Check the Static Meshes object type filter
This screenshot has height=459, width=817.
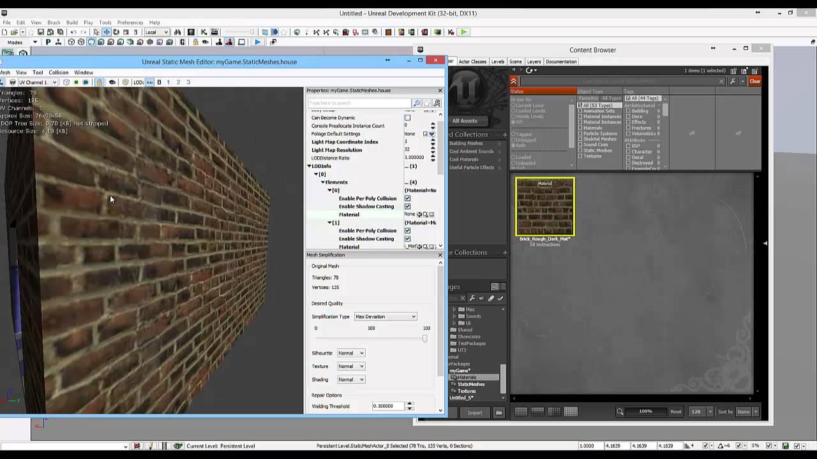pyautogui.click(x=580, y=150)
